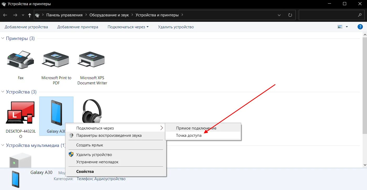Select the Galaxy A30 phone icon
Screen dimensions: 367x190
point(56,113)
